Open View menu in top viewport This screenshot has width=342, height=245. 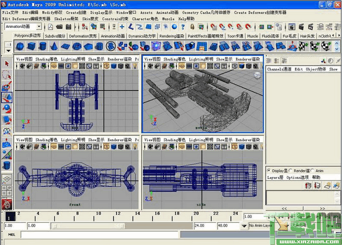[24, 59]
